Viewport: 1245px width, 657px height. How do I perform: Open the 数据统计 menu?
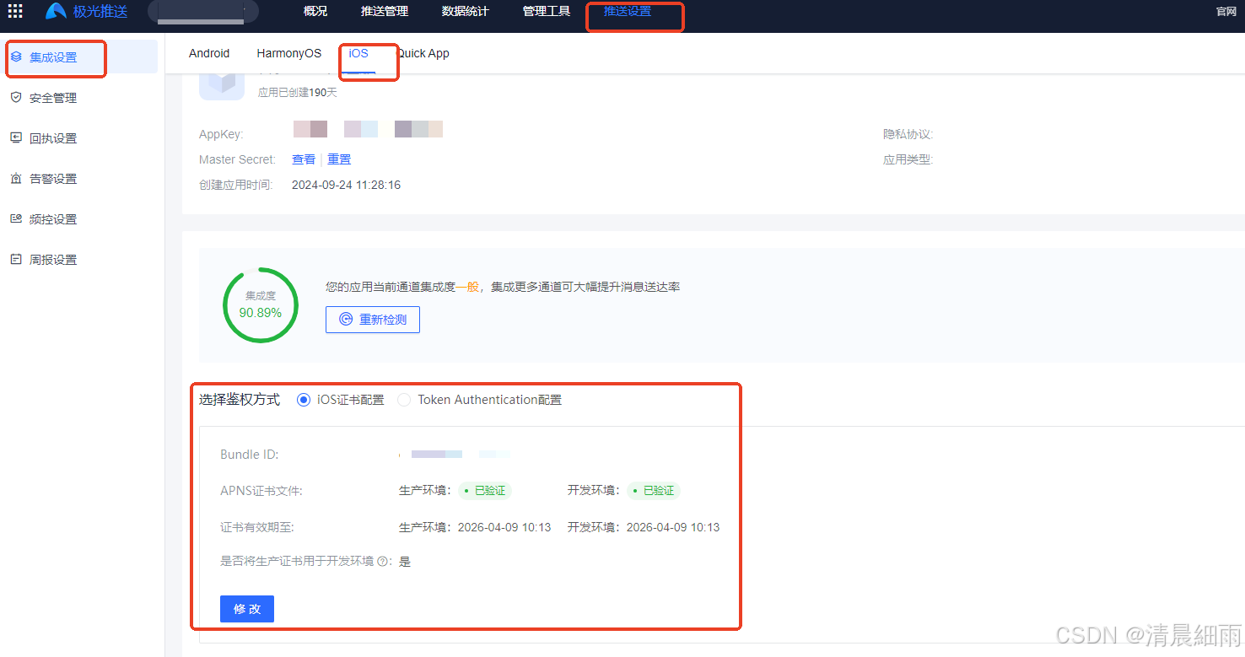466,11
